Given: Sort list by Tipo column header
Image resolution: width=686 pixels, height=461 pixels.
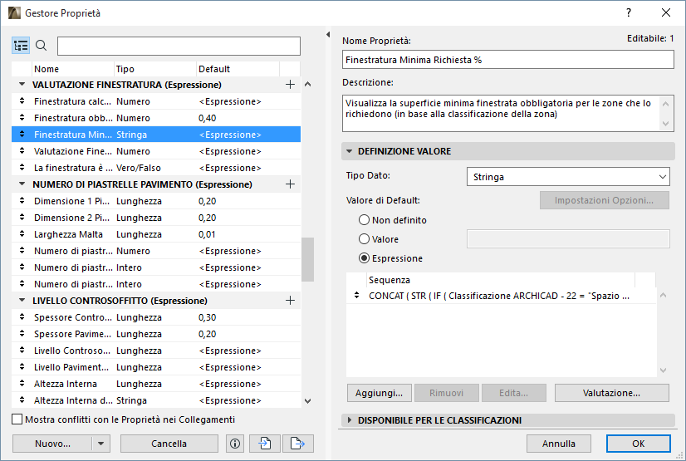Looking at the screenshot, I should click(x=155, y=69).
